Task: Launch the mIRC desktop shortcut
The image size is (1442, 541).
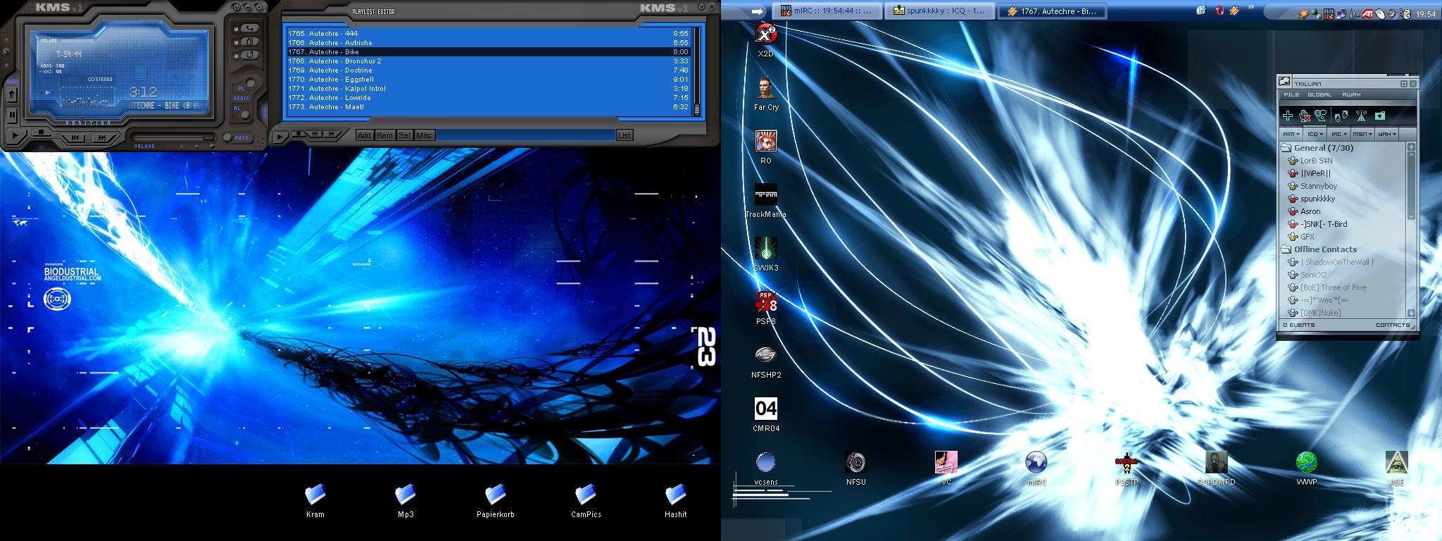Action: point(1036,468)
